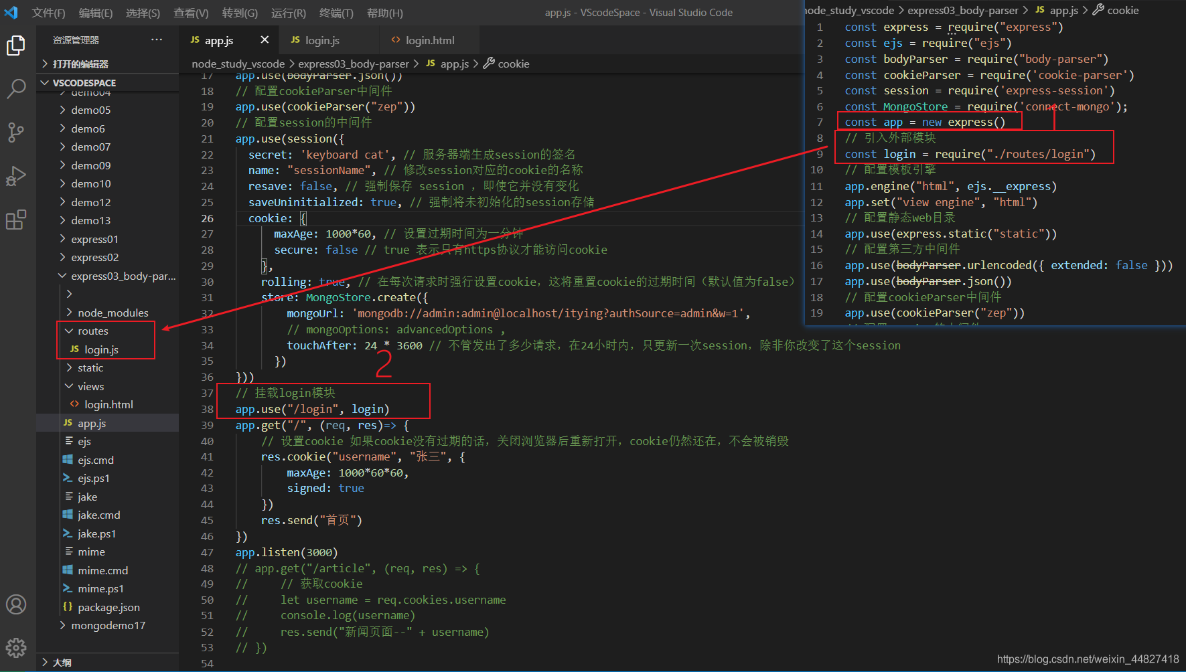Collapse the views folder
This screenshot has height=672, width=1186.
point(107,386)
